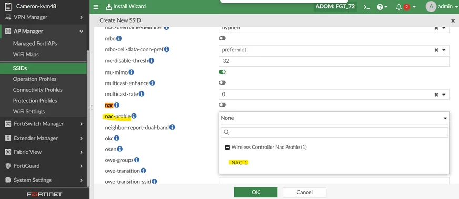Show info for multicast-enhance
This screenshot has width=459, height=199.
[x=152, y=83]
